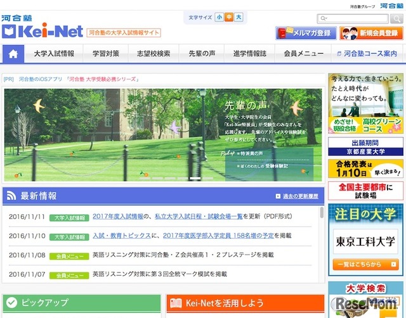
Task: Click the 受験体験記 link in banner
Action: tap(277, 166)
